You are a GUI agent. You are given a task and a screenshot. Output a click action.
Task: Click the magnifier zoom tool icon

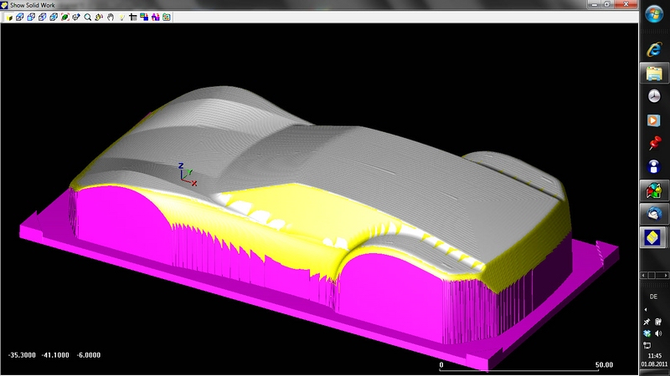87,16
